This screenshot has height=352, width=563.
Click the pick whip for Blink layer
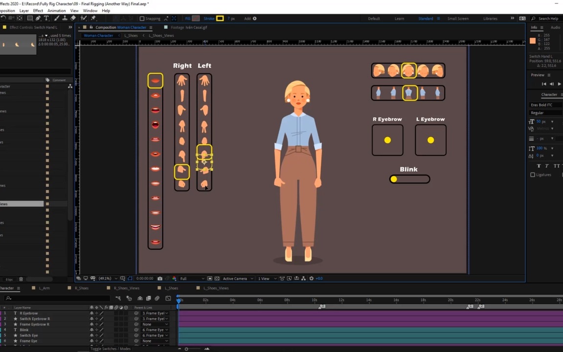click(x=136, y=330)
